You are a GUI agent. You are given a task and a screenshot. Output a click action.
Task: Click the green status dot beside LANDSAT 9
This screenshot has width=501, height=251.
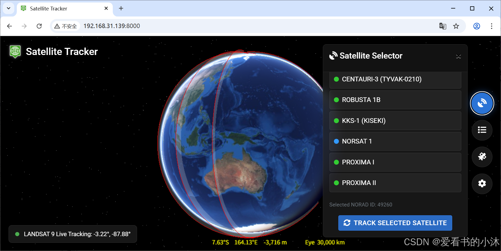pyautogui.click(x=17, y=234)
